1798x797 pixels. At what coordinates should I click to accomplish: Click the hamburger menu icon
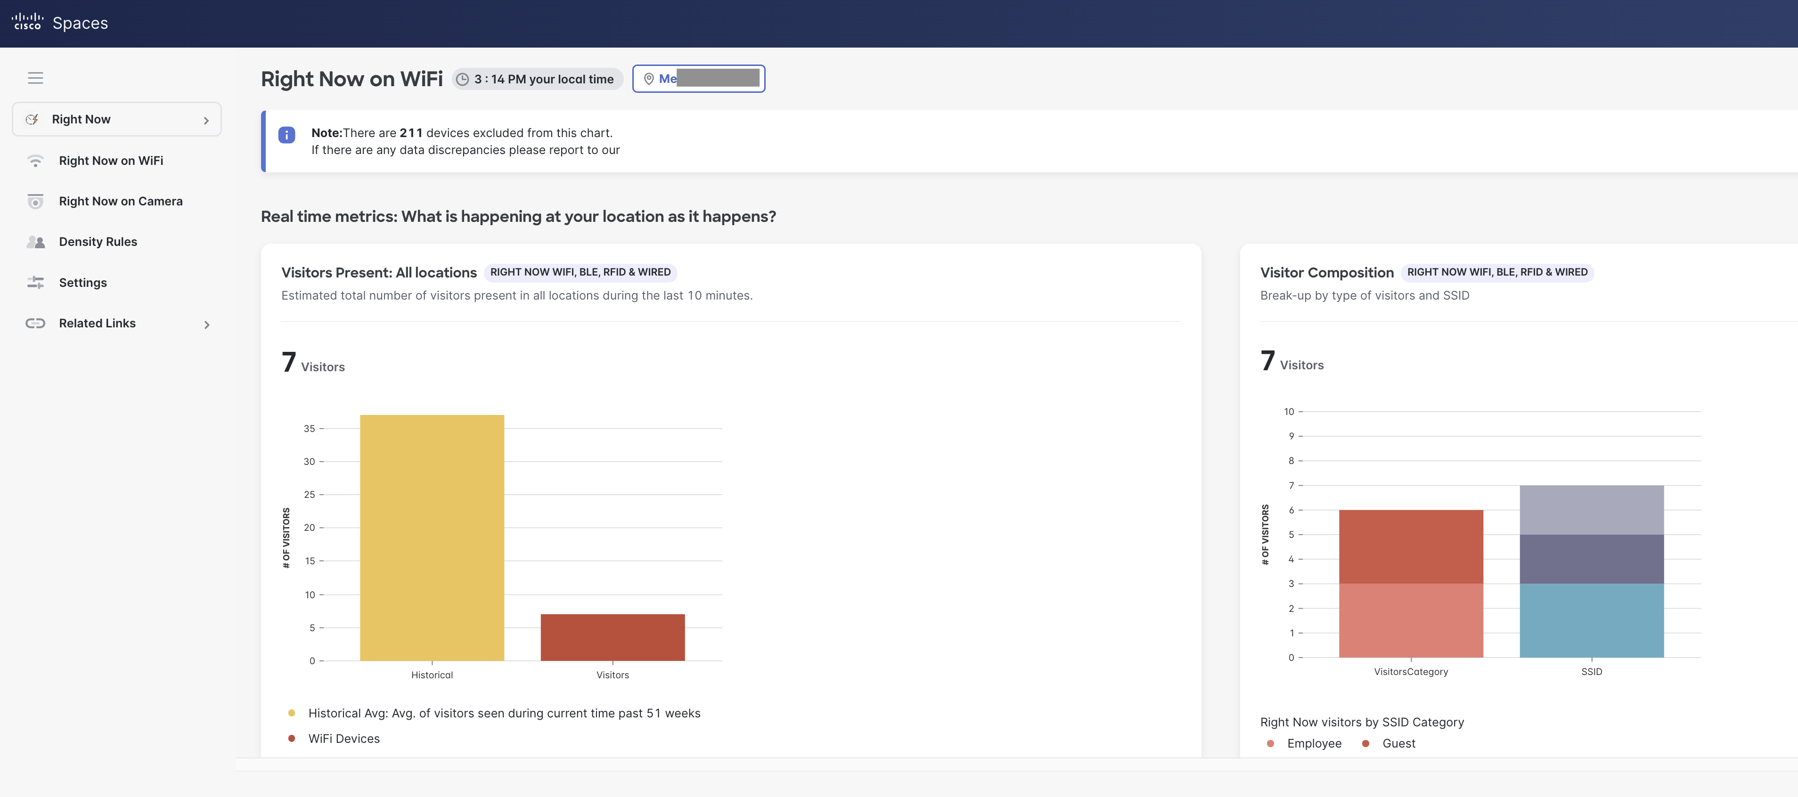(x=36, y=78)
